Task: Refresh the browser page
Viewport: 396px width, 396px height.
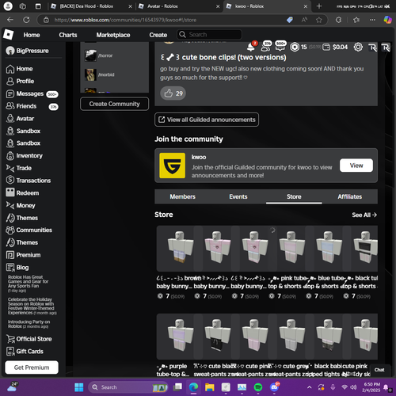Action: (26, 20)
